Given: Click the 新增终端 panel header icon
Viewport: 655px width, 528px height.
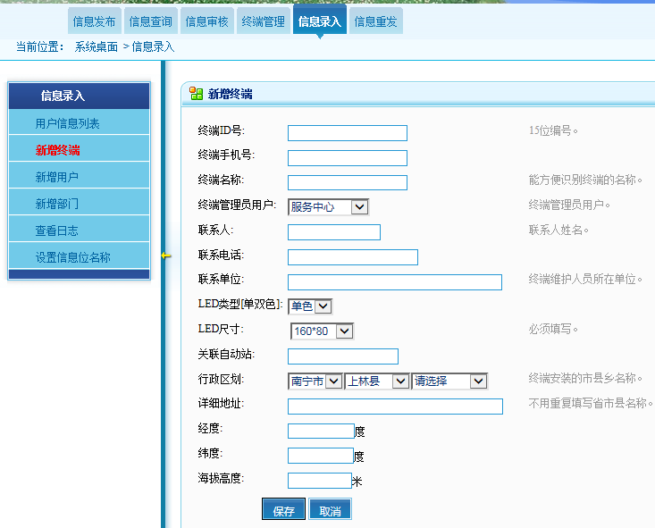Looking at the screenshot, I should 196,94.
